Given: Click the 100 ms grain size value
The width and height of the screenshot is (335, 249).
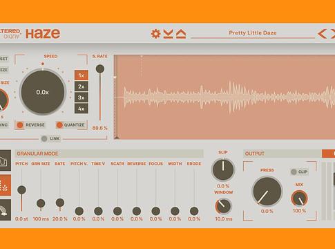Looking at the screenshot, I should pos(41,219).
